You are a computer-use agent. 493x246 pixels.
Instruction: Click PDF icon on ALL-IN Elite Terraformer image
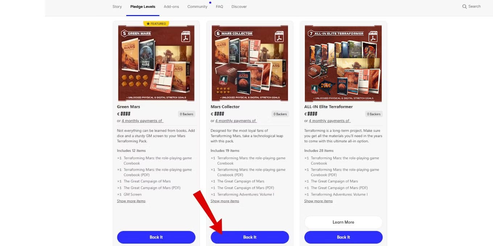[373, 37]
